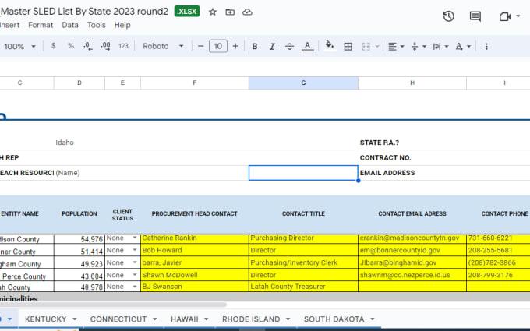
Task: Open the comments panel icon
Action: tap(475, 16)
